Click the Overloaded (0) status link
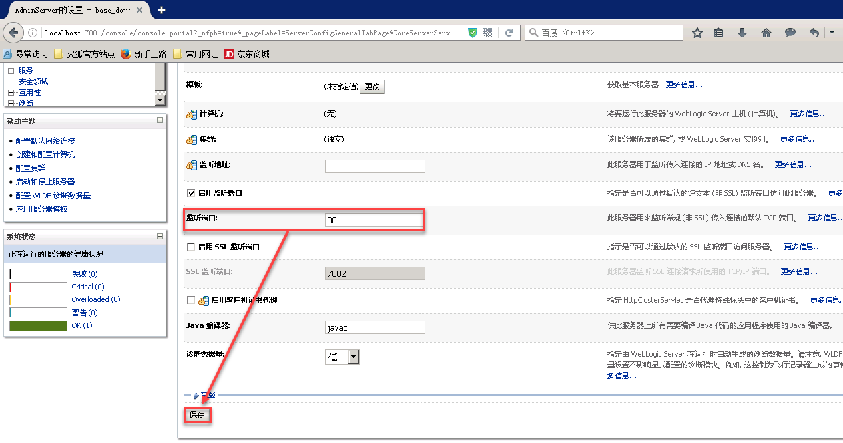Screen dimensions: 843x443 96,299
